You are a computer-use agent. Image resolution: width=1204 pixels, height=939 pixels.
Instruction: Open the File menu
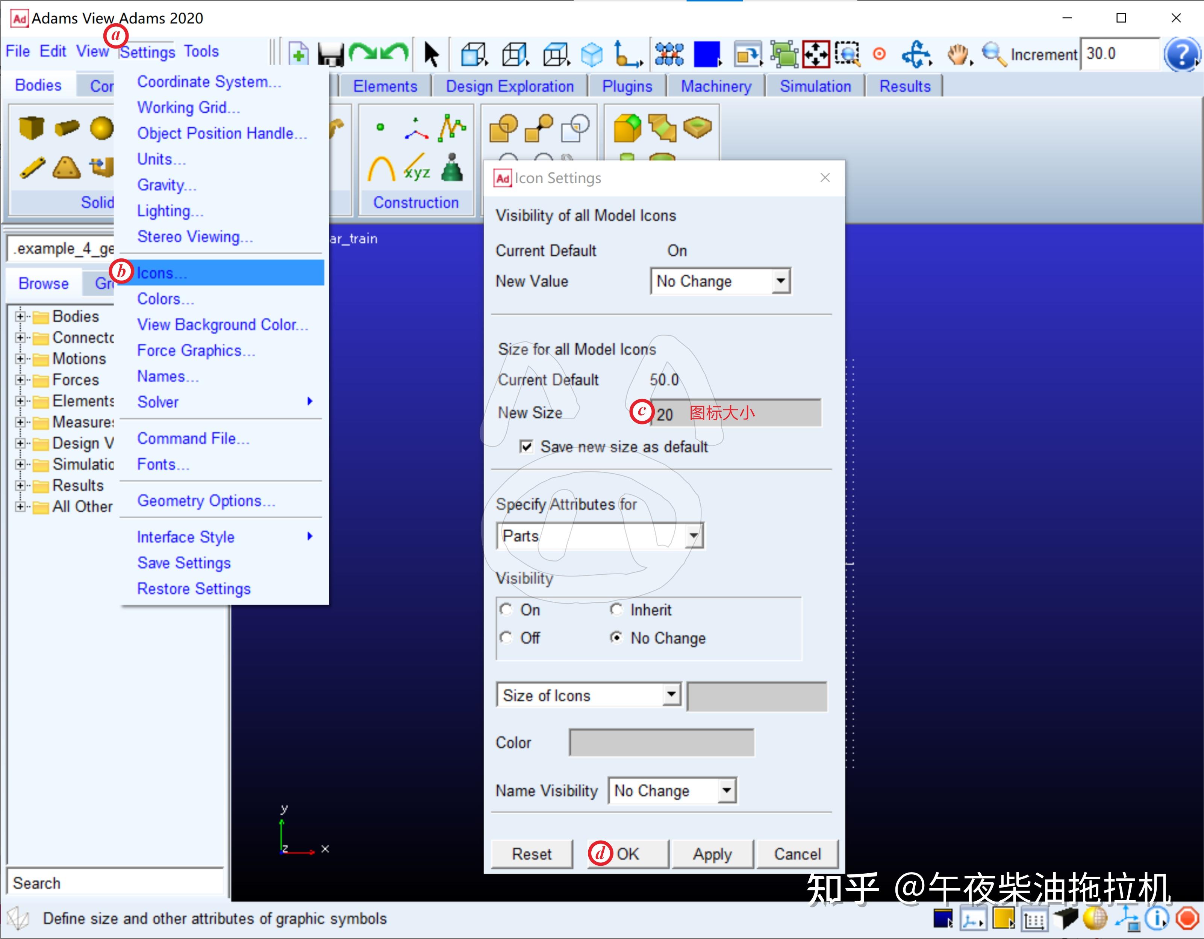(18, 51)
